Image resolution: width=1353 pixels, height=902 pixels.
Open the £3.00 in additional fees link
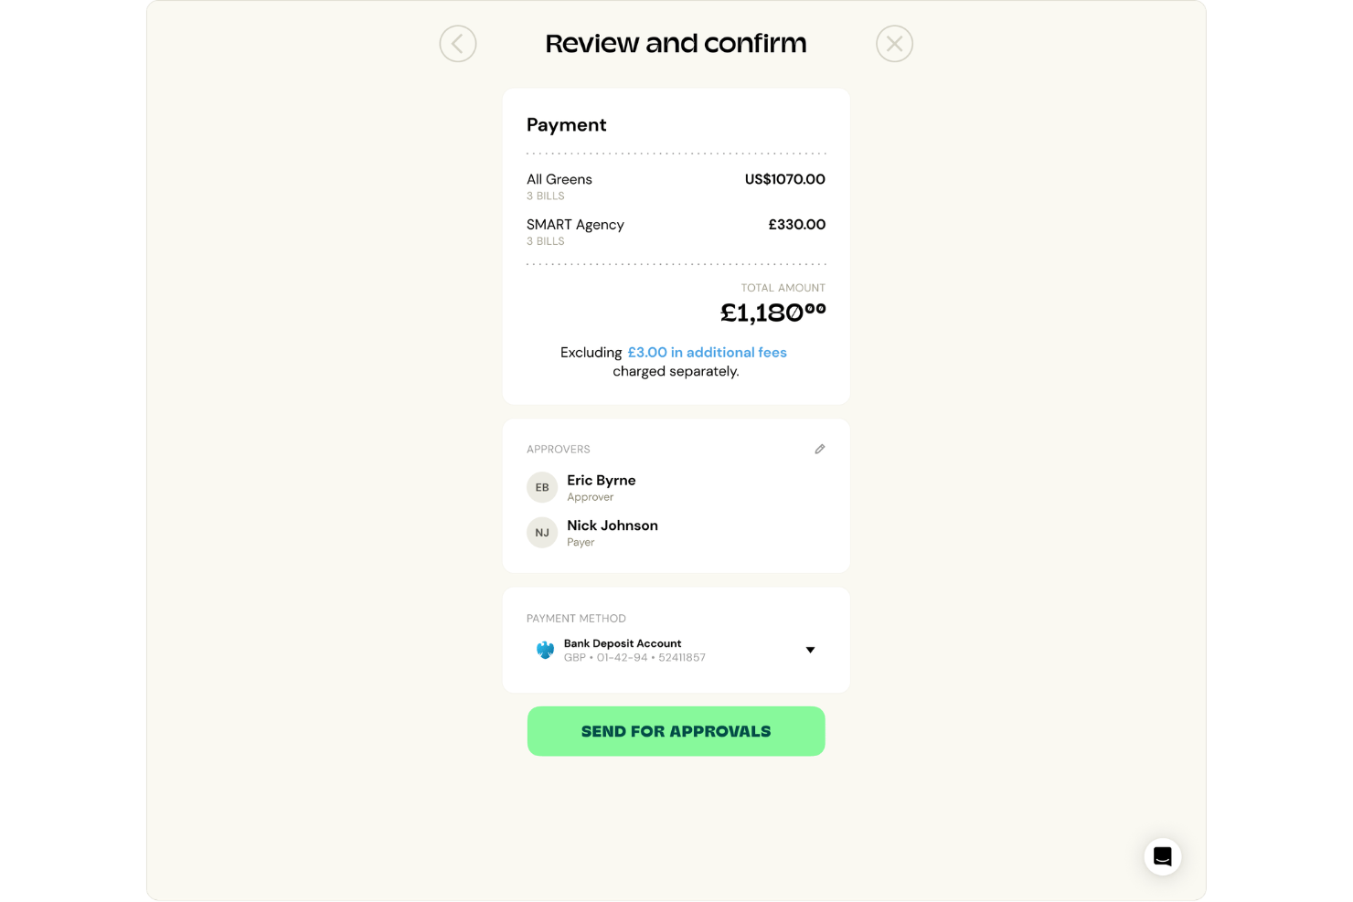[707, 352]
